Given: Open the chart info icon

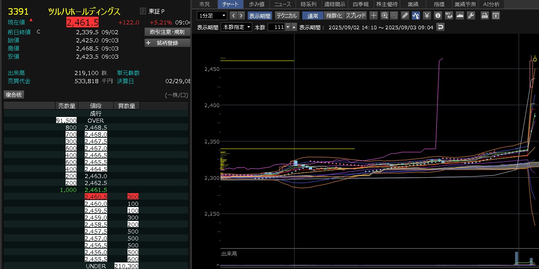Looking at the screenshot, I should coord(438,15).
